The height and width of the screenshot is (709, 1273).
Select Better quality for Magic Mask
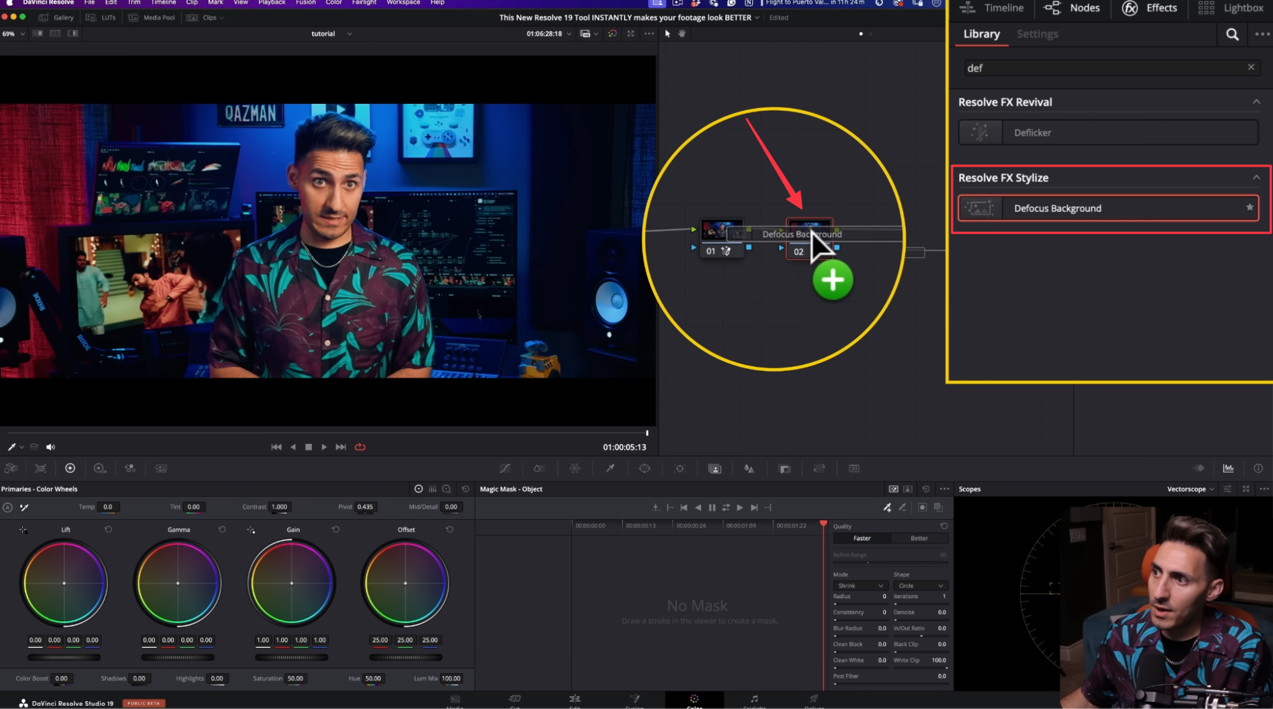[x=919, y=538]
